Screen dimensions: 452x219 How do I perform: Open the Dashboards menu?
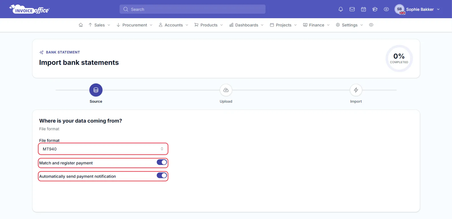[x=247, y=25]
